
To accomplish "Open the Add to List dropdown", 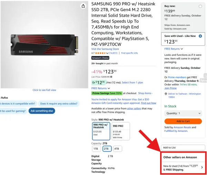I will tap(183, 147).
